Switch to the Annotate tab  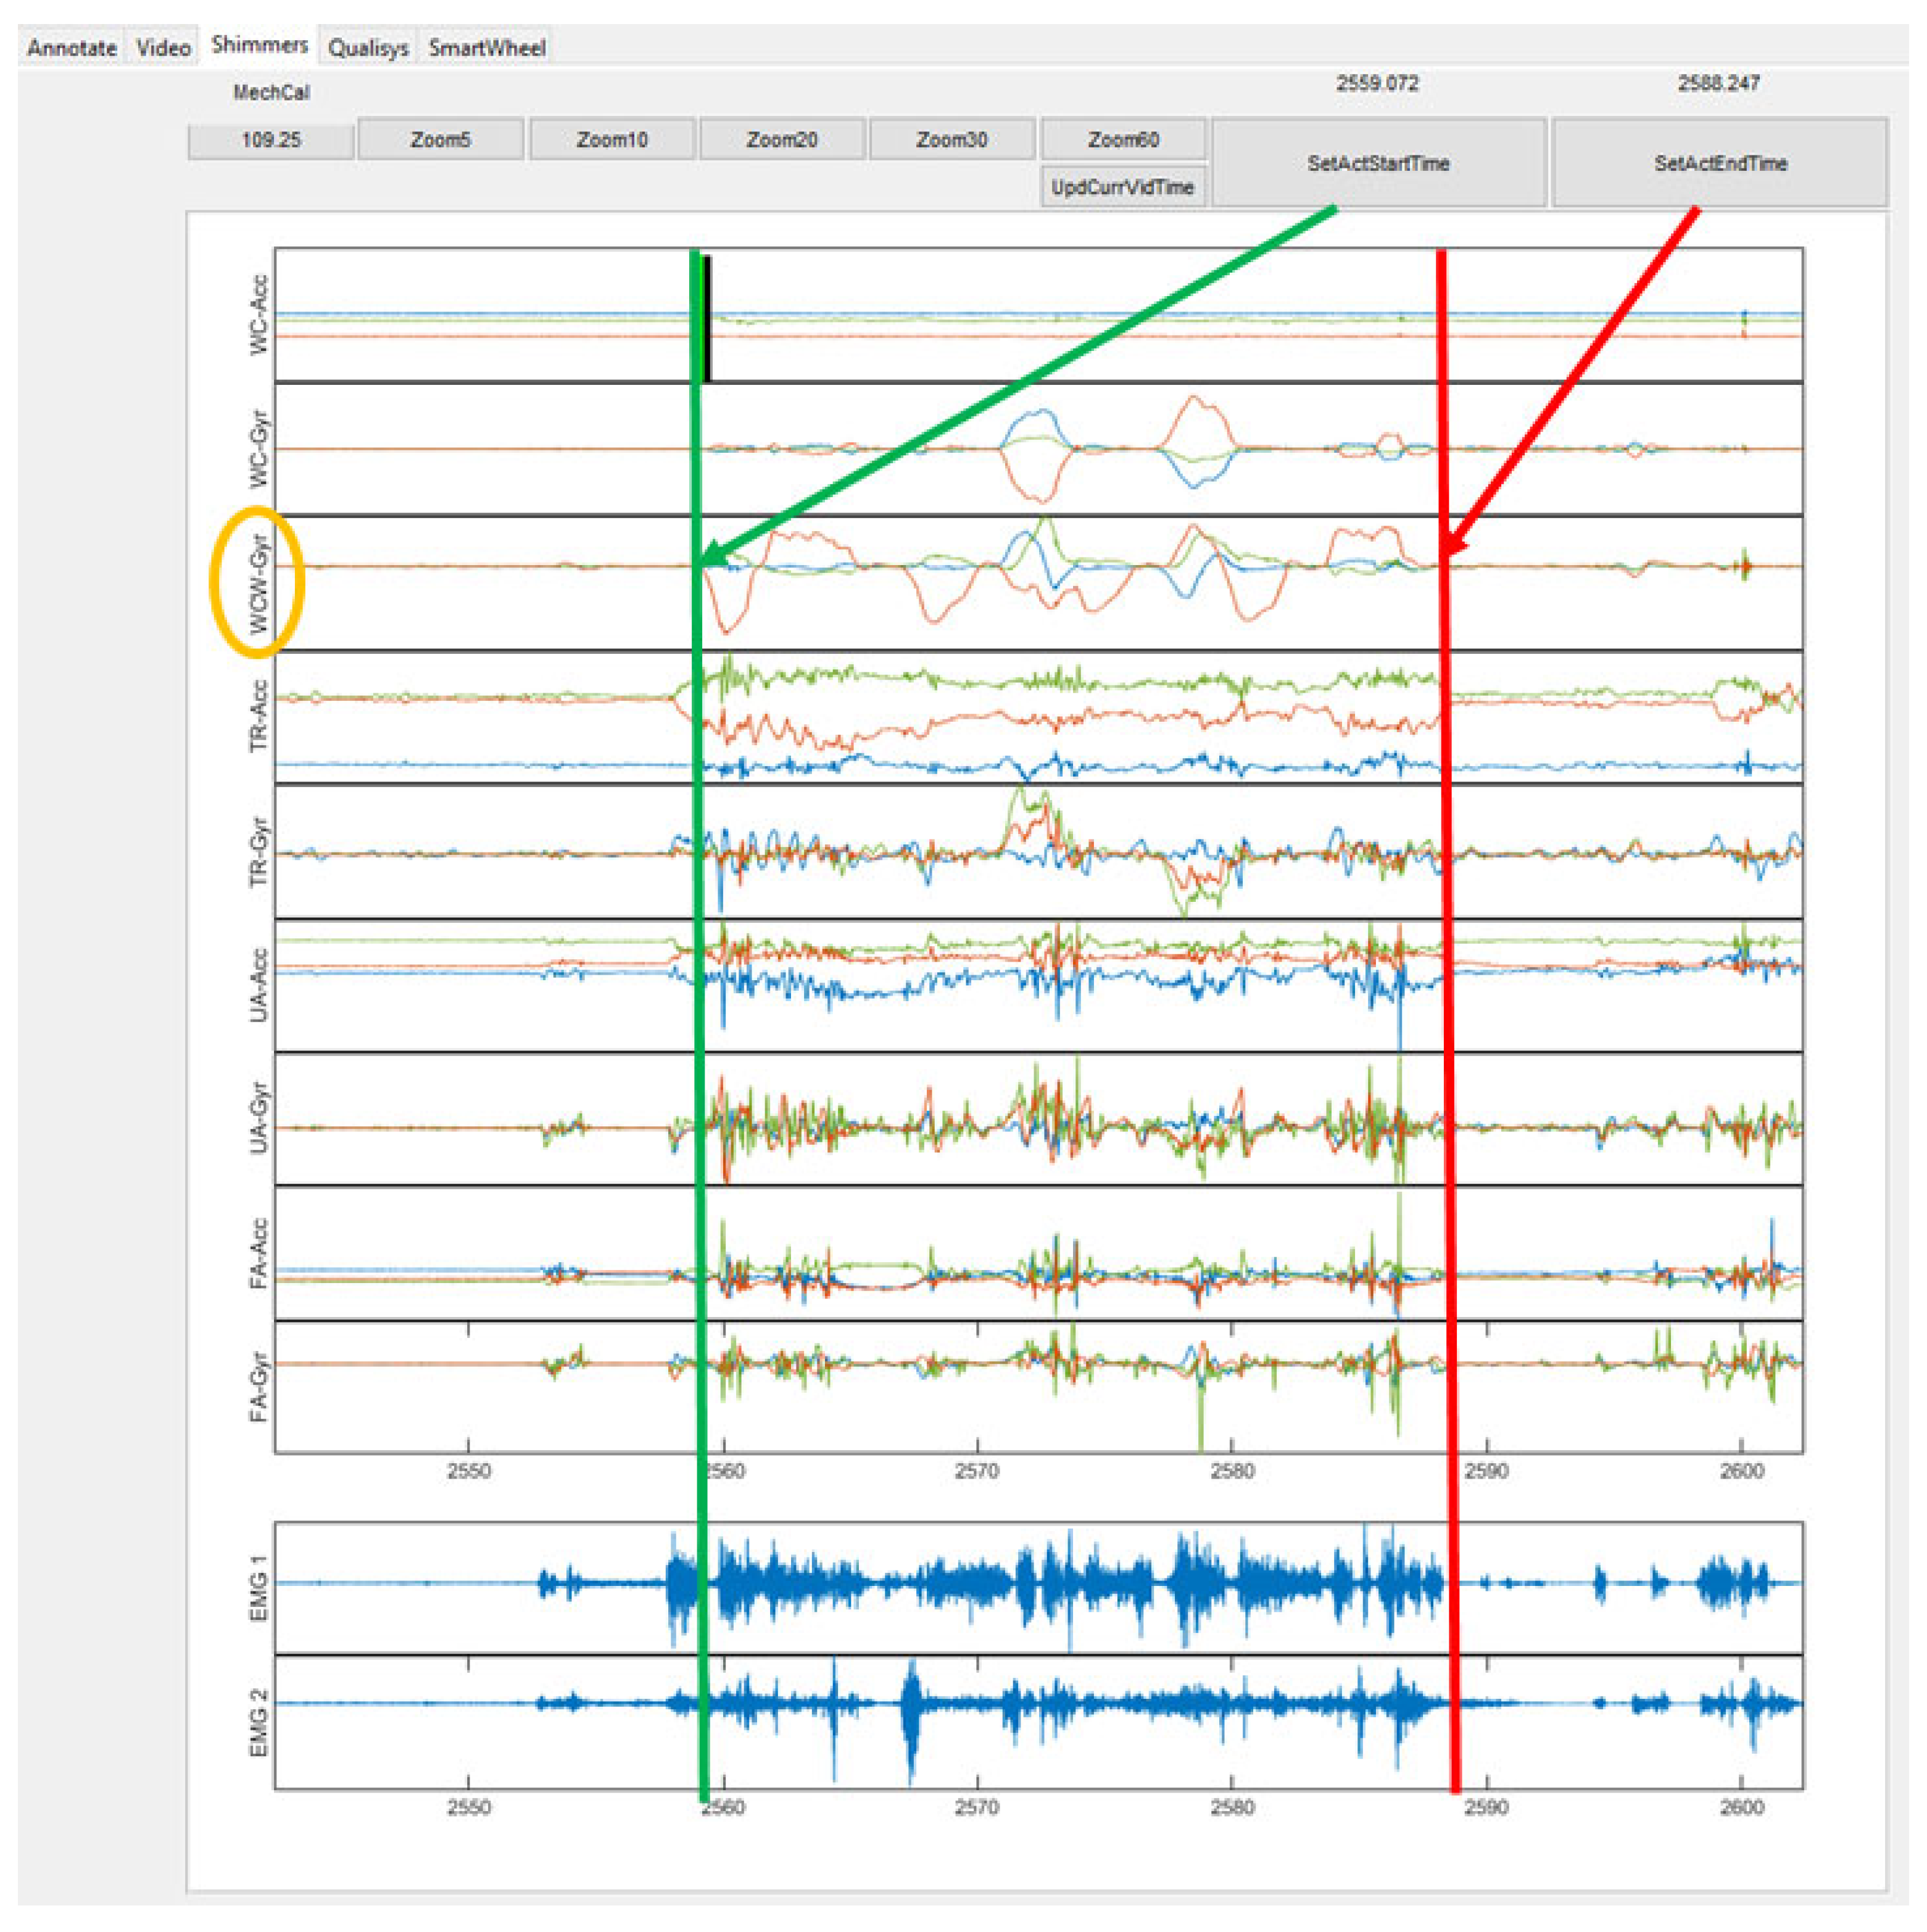pos(71,47)
